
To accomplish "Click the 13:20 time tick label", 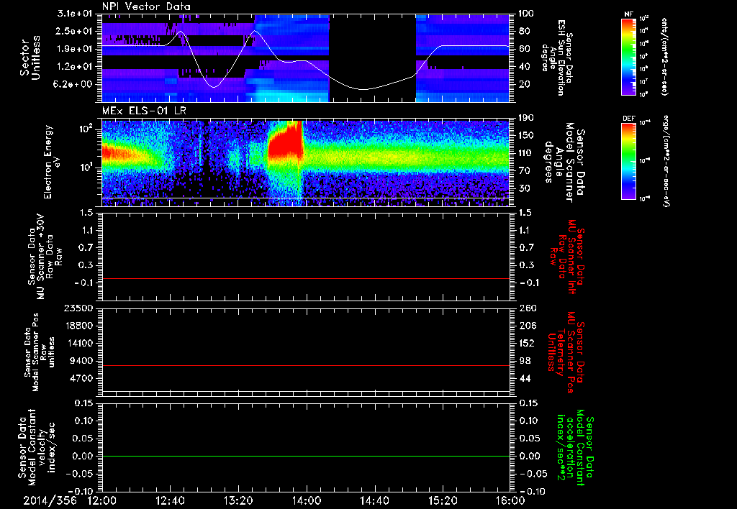I will coord(238,501).
